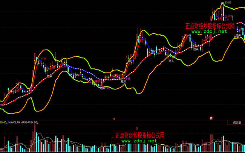Click the top red 正点财经炒股指标公式网 title text
245x153 pixels.
(x=210, y=26)
